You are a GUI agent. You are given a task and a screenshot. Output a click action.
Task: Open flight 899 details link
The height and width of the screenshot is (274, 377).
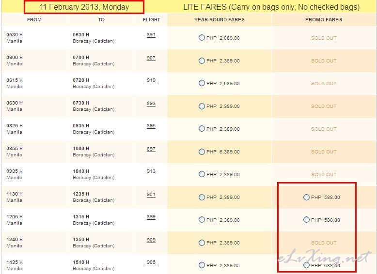point(151,217)
